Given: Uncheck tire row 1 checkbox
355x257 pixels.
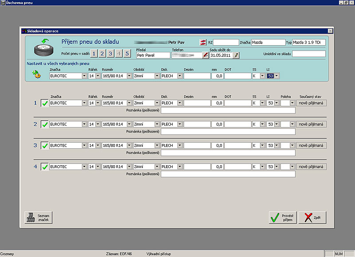Looking at the screenshot, I should tap(45, 103).
